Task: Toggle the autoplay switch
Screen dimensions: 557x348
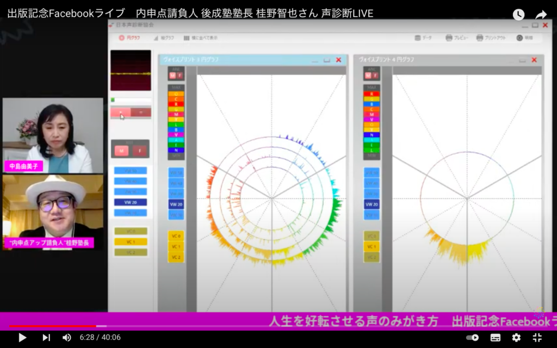Action: 473,337
